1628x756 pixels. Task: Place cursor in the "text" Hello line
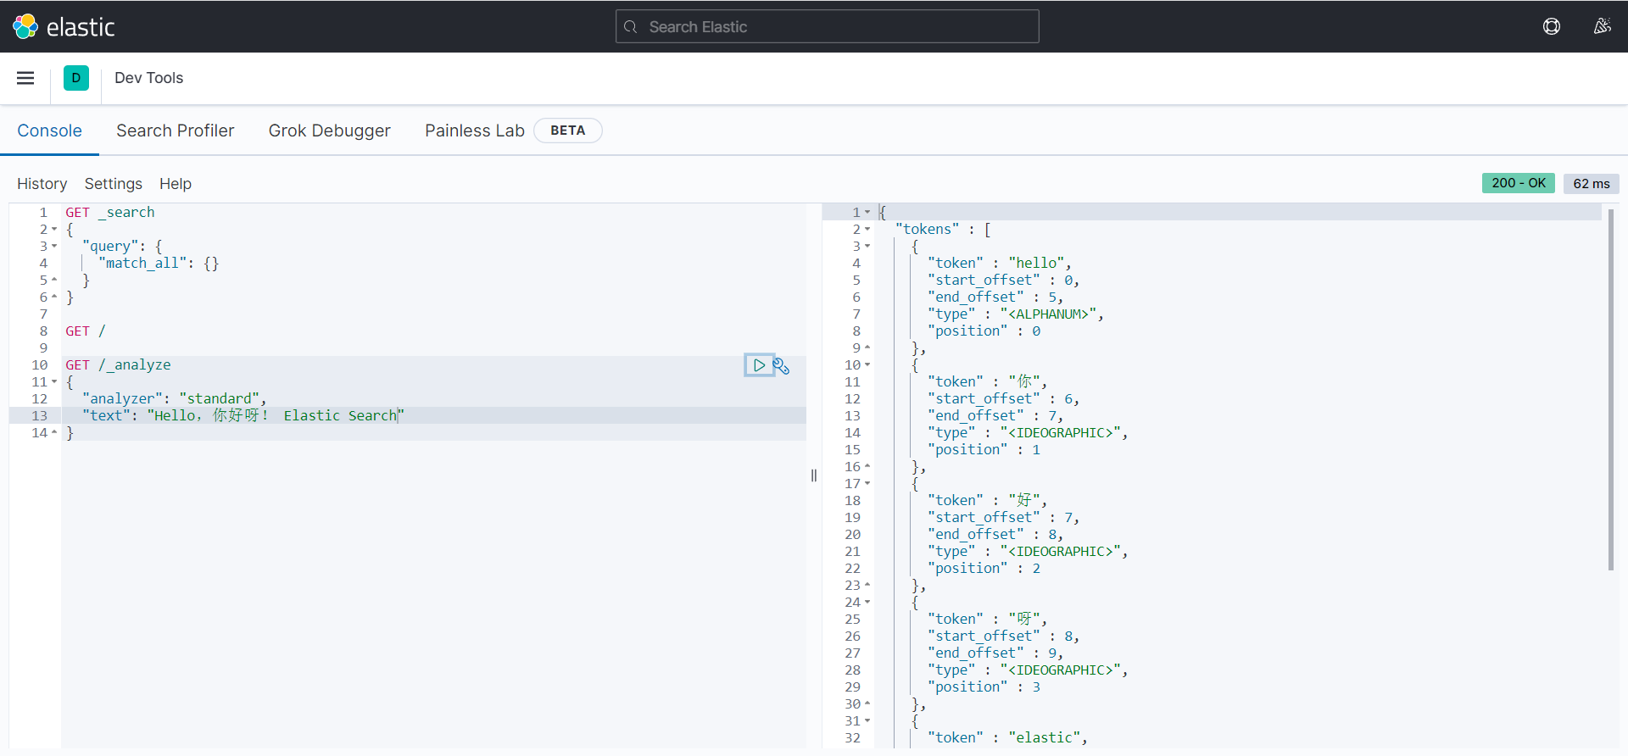click(x=243, y=416)
